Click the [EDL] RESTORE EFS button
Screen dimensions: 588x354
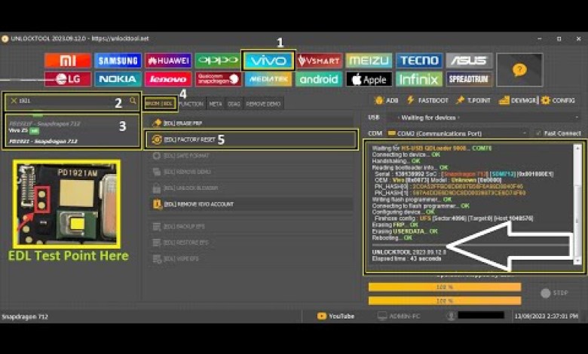point(251,243)
